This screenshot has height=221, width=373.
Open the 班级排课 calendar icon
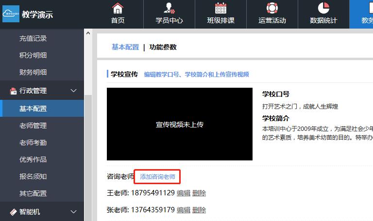point(220,8)
